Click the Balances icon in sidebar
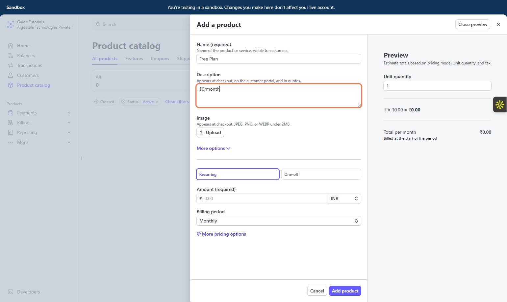This screenshot has height=302, width=507. 11,56
